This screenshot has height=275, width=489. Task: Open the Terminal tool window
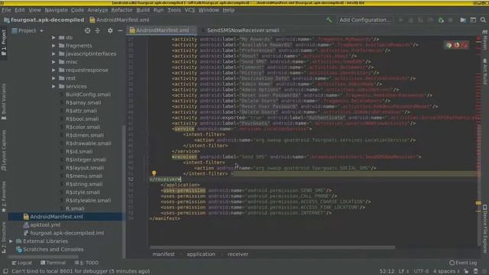coord(53,263)
